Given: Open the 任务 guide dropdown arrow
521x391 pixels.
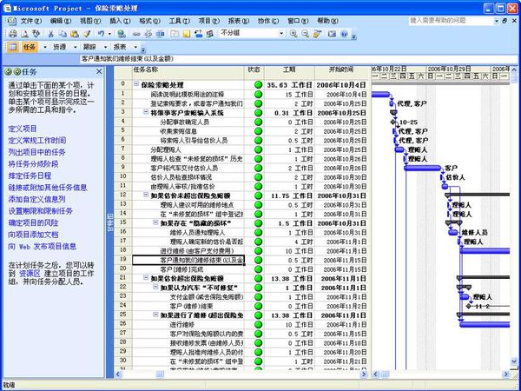Looking at the screenshot, I should tap(45, 47).
